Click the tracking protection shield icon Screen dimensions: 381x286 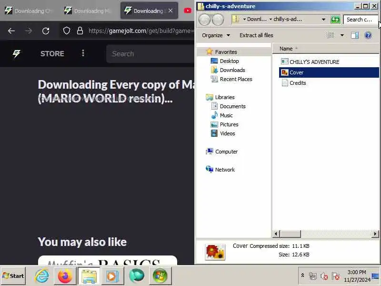pyautogui.click(x=67, y=31)
